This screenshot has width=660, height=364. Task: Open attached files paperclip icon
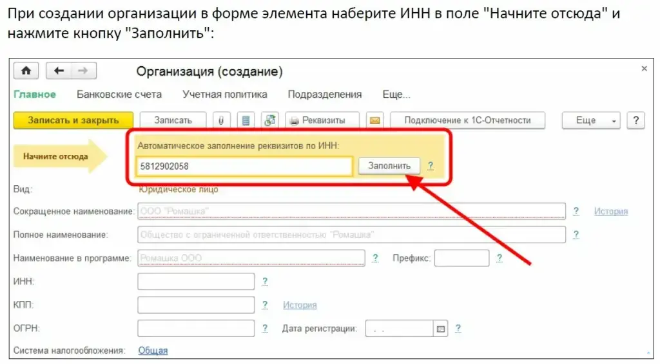[220, 120]
